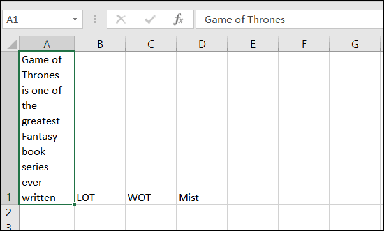The width and height of the screenshot is (384, 231).
Task: Open the Name Box dropdown arrow
Action: (75, 19)
